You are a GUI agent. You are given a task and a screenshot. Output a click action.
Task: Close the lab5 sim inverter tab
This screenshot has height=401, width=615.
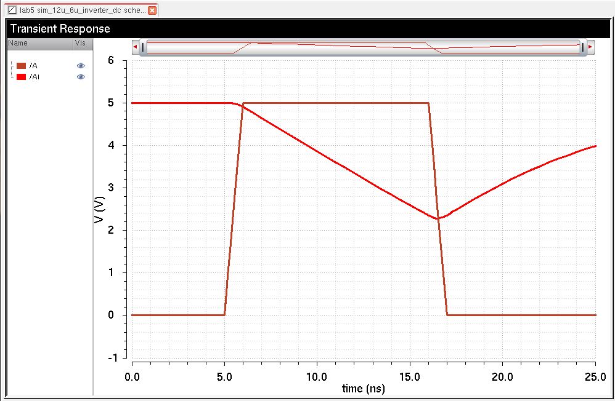point(152,10)
